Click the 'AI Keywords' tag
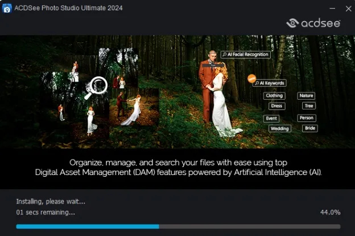This screenshot has width=355, height=236. (x=270, y=83)
